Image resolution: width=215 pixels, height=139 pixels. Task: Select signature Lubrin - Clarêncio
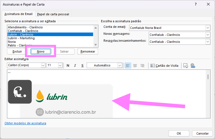click(50, 34)
